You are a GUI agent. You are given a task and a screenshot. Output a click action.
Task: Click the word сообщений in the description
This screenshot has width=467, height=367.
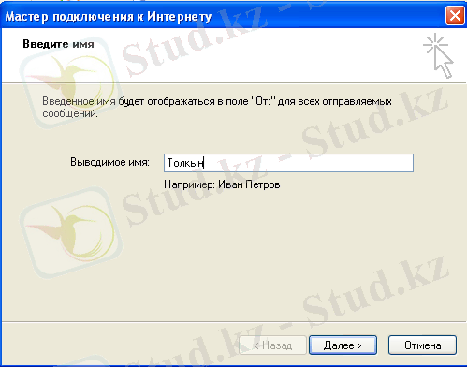(70, 113)
